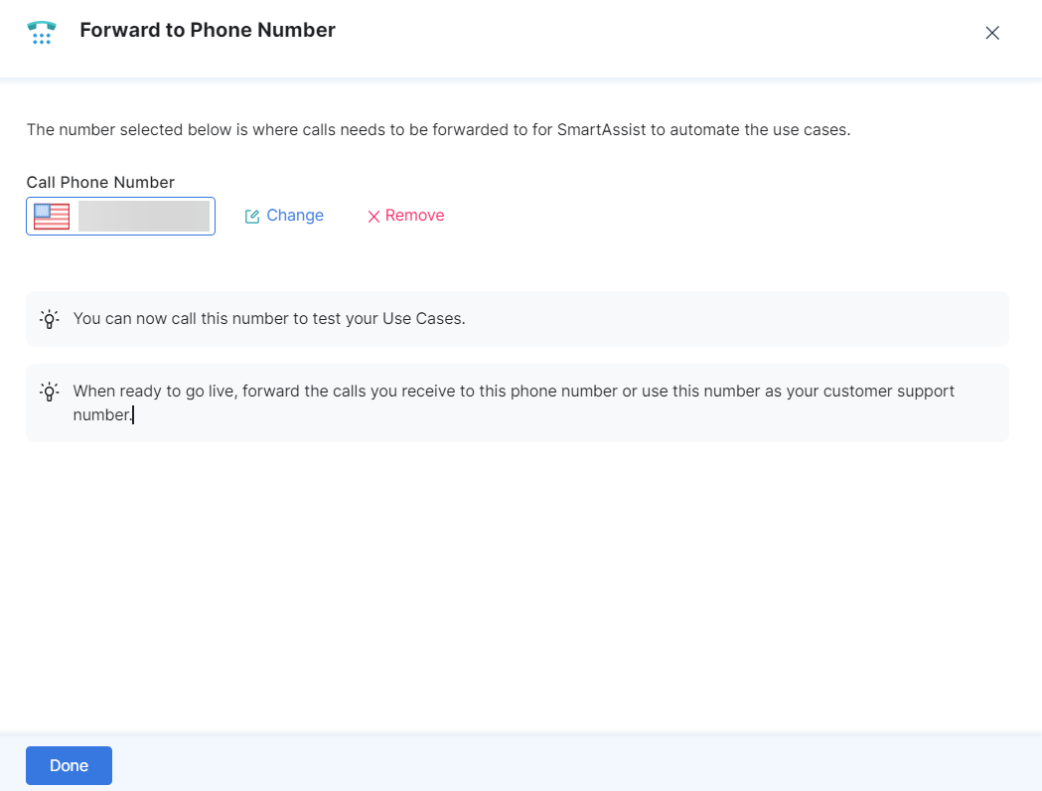Click the Call Phone Number label
1042x791 pixels.
point(100,182)
